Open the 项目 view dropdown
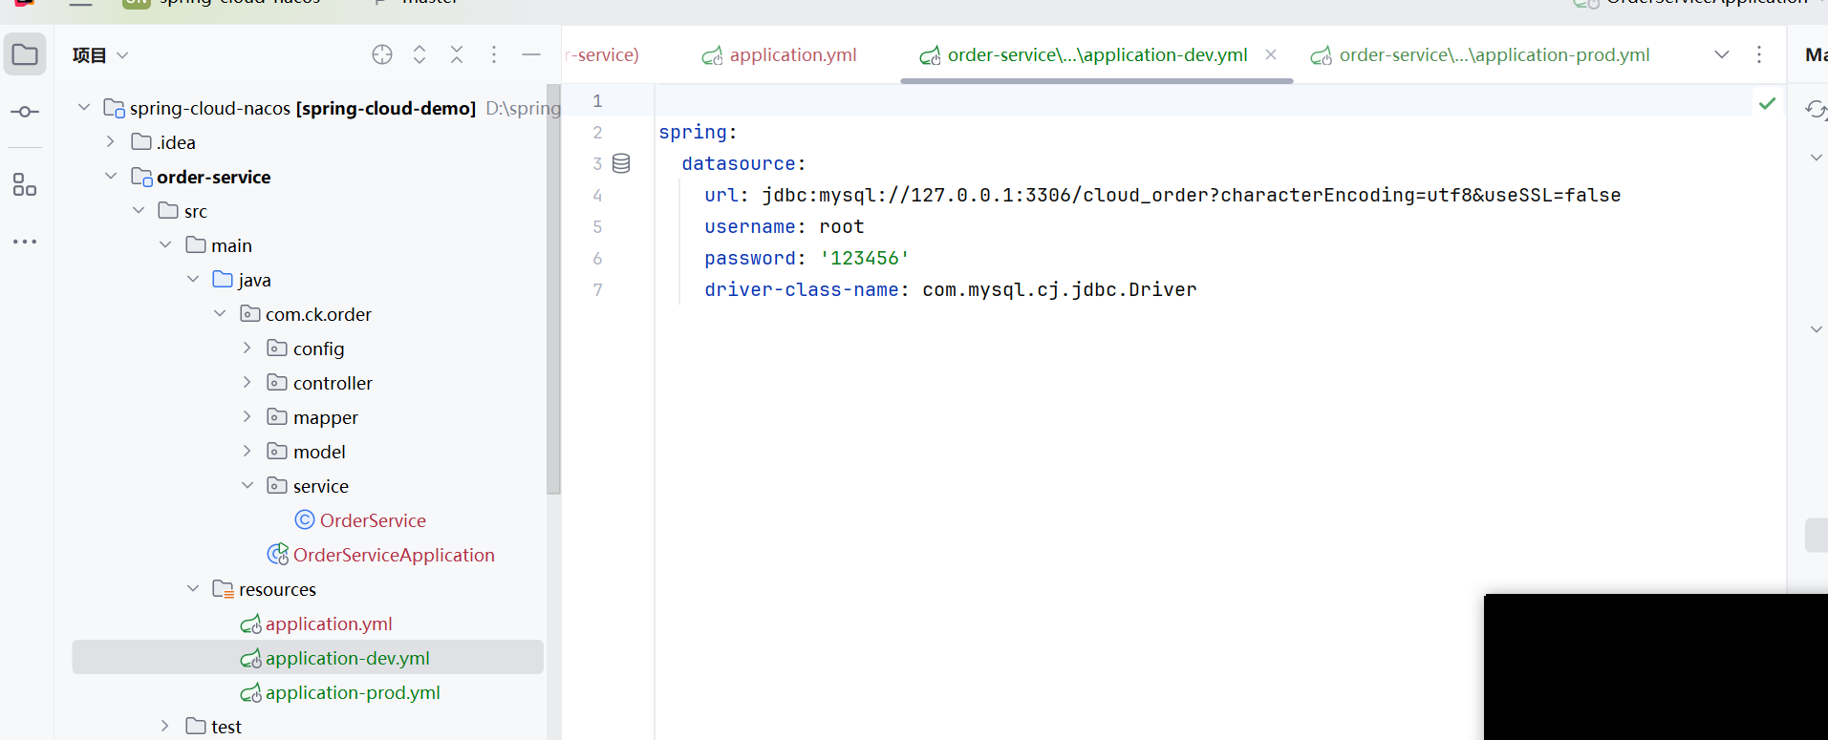This screenshot has height=740, width=1828. (x=100, y=55)
